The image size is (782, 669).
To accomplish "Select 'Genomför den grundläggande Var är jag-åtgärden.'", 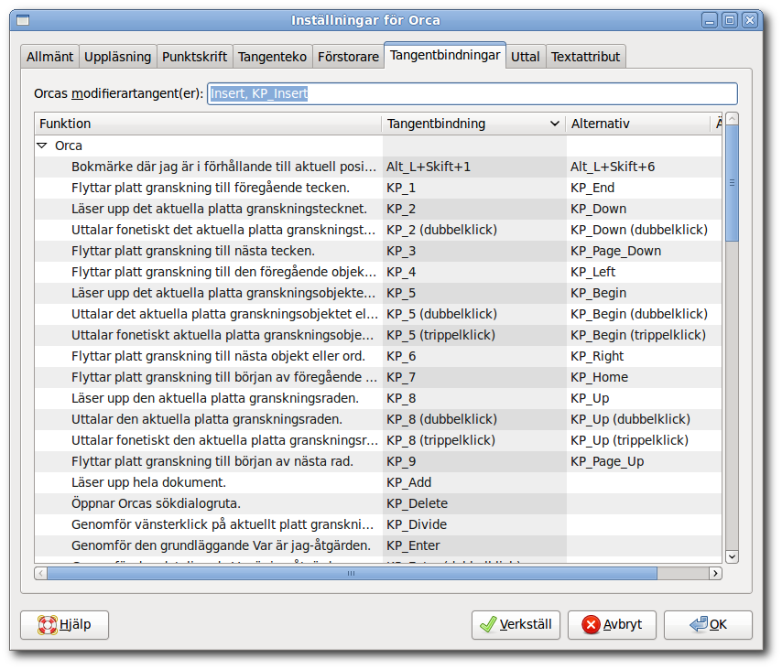I will coord(378,545).
